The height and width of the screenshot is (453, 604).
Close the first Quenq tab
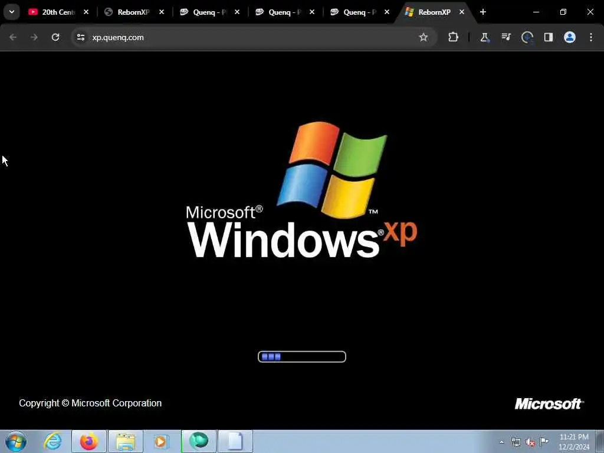tap(237, 12)
